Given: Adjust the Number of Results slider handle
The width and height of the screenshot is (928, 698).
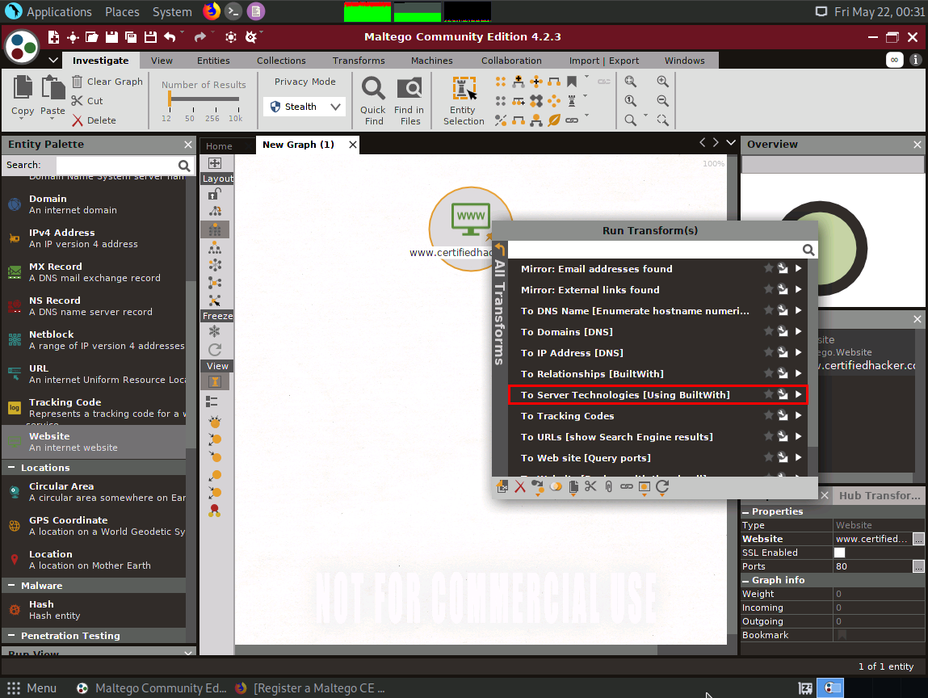Looking at the screenshot, I should click(170, 99).
